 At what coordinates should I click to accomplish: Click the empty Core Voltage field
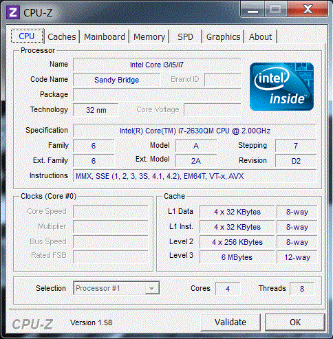tap(212, 109)
